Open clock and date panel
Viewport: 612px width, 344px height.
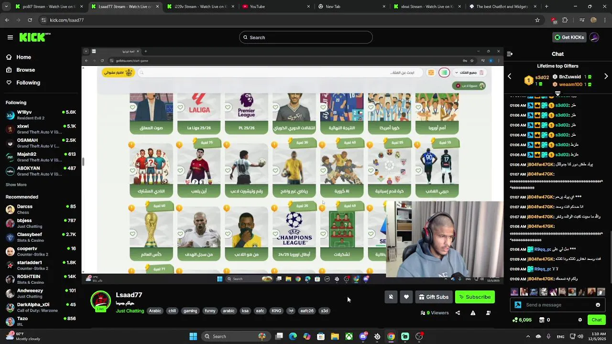pyautogui.click(x=596, y=336)
